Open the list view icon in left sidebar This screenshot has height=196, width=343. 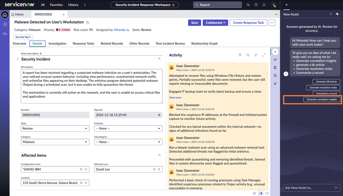[4, 24]
